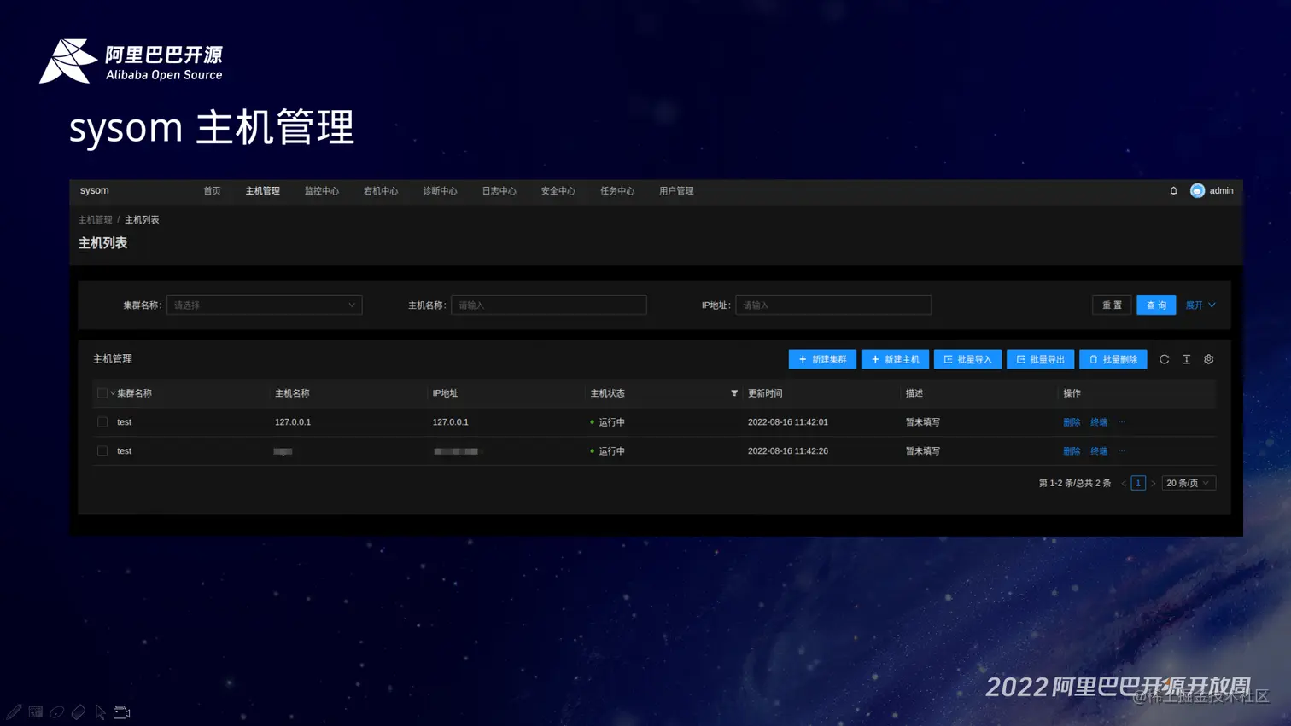Click the 更新时间 column header
Screen dimensions: 1291x726
765,393
